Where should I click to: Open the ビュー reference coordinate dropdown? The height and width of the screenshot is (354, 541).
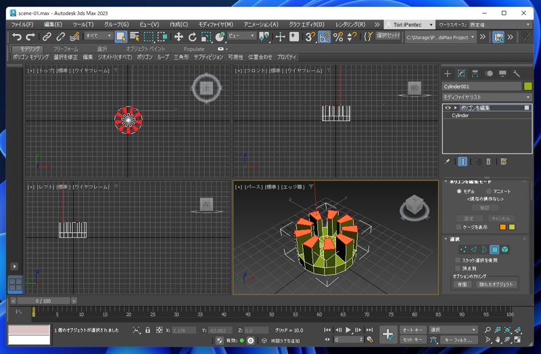(x=241, y=36)
